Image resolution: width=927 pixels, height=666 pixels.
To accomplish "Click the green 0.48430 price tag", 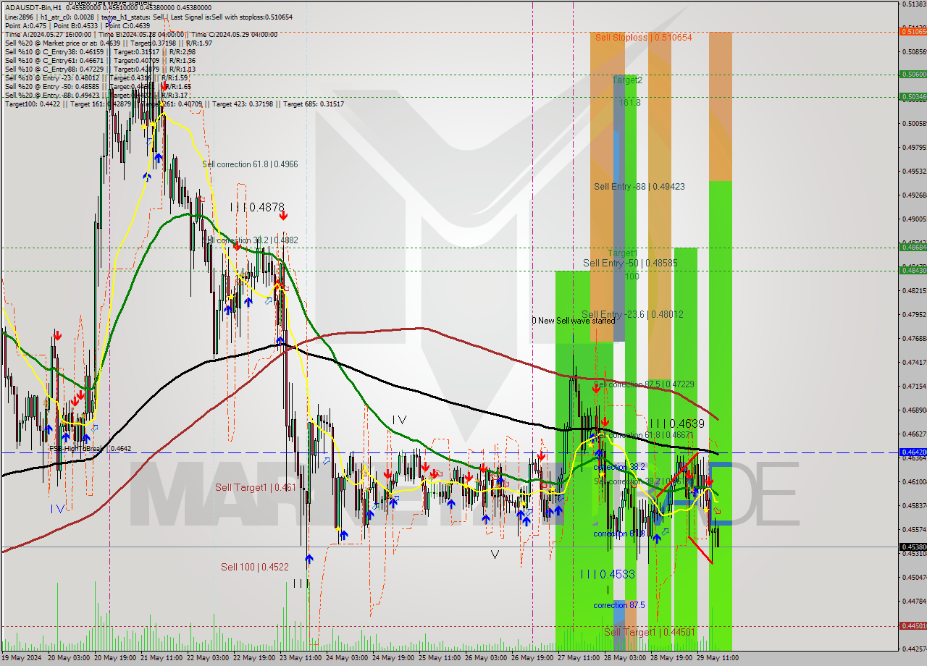I will [x=913, y=270].
